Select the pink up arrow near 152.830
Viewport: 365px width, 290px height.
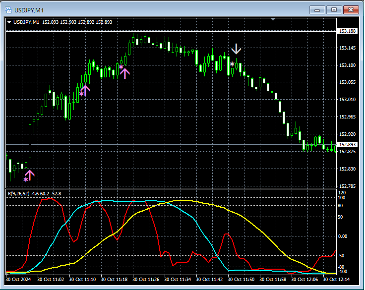(30, 174)
